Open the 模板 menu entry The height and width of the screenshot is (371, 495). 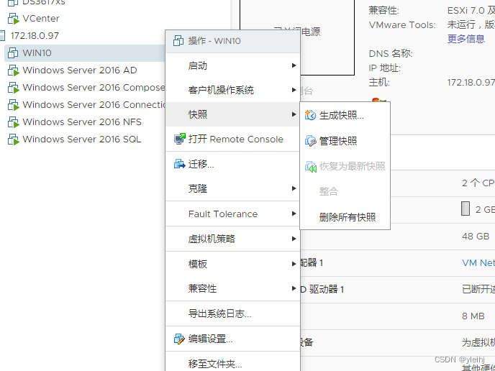click(232, 264)
